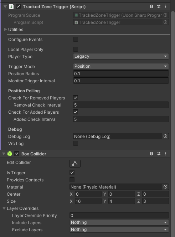Uncheck Check For Removed Players
Screen dimensions: 175x237
[x=76, y=98]
